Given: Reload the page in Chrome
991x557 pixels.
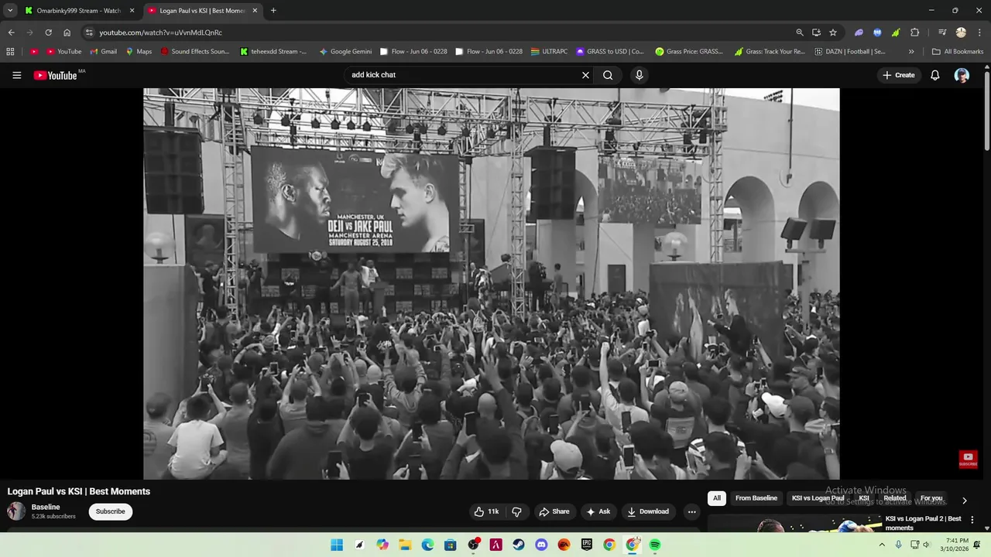Looking at the screenshot, I should click(x=48, y=32).
